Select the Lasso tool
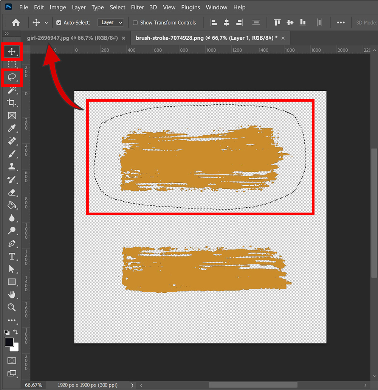Image resolution: width=378 pixels, height=390 pixels. [x=11, y=78]
